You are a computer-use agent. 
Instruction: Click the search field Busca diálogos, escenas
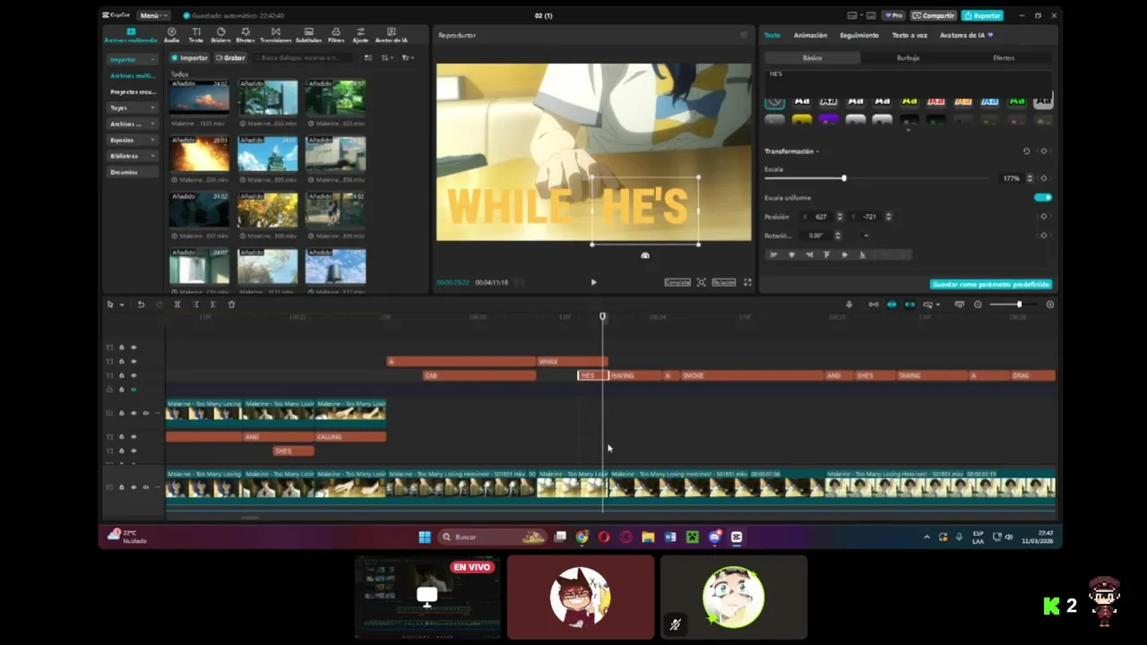305,58
